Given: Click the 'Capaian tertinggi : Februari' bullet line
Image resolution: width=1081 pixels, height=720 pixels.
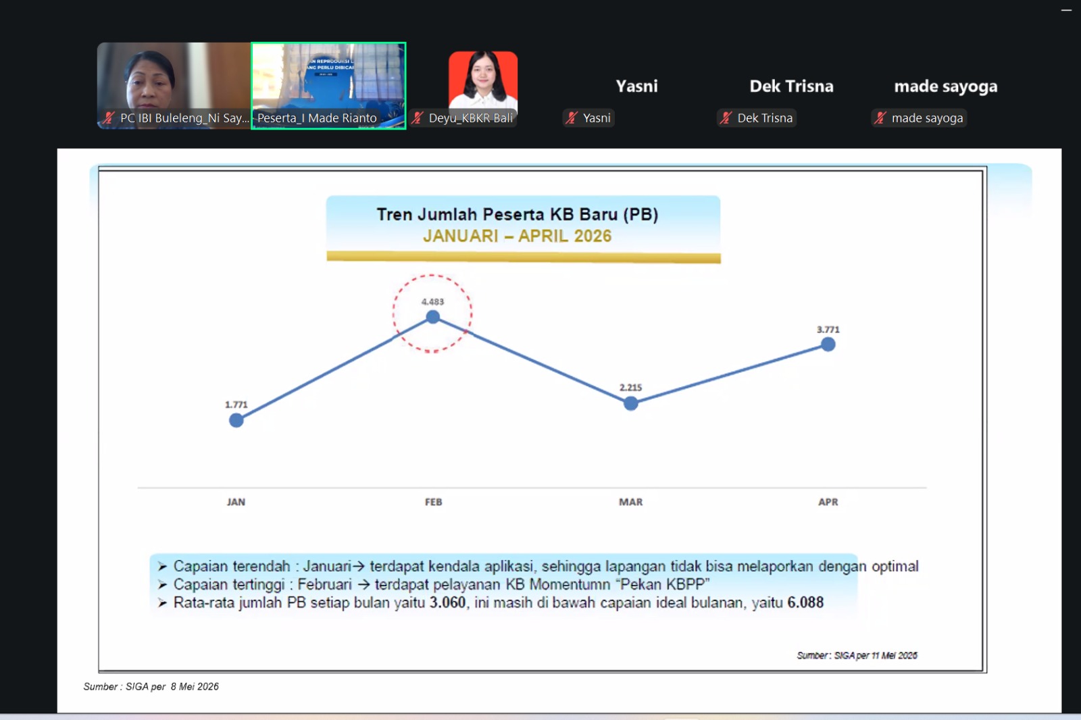Looking at the screenshot, I should pyautogui.click(x=434, y=584).
